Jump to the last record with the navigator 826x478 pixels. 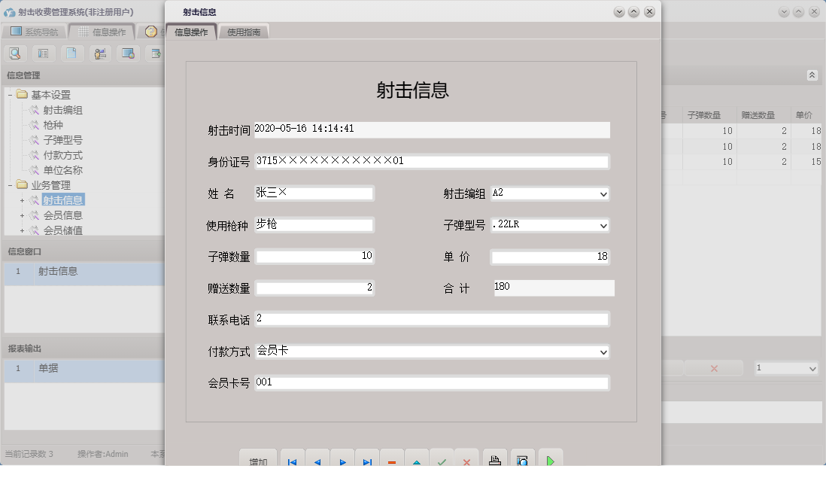pos(367,461)
